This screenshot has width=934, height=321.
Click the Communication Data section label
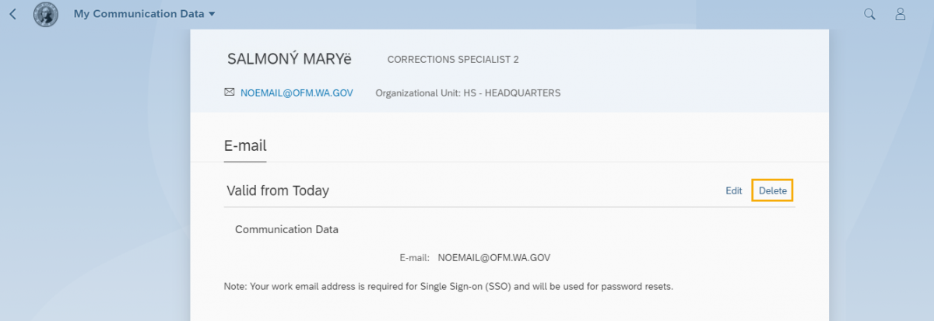click(286, 230)
